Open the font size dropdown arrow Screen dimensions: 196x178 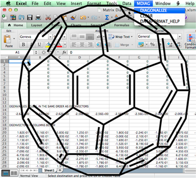(64, 37)
